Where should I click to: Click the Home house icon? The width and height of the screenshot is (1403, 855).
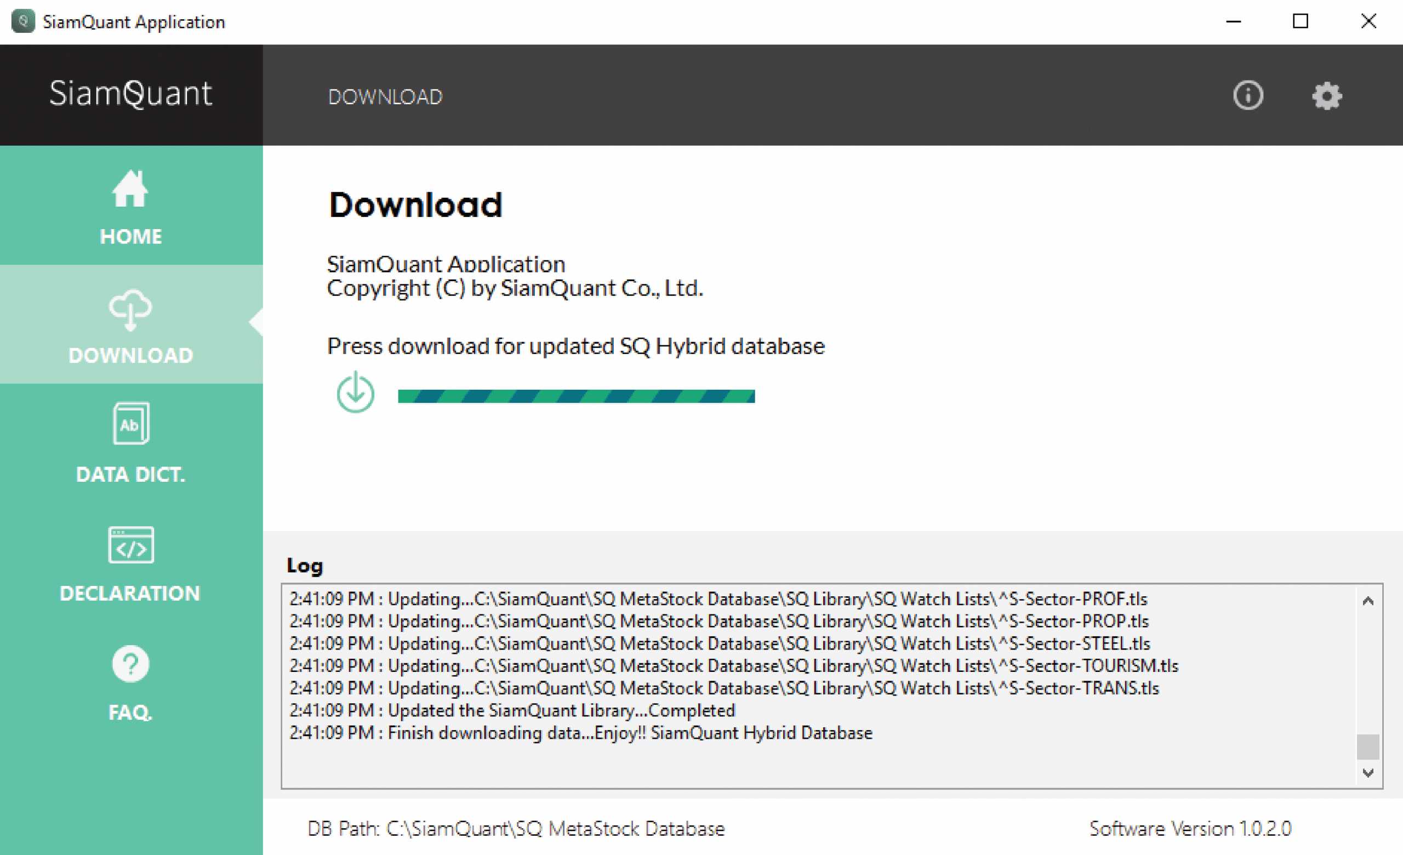[130, 189]
